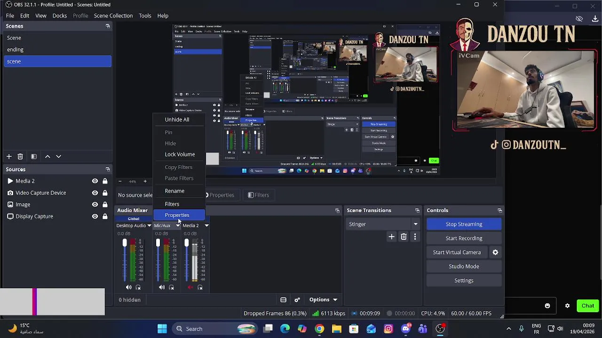602x338 pixels.
Task: Click Start Recording button
Action: (x=464, y=238)
